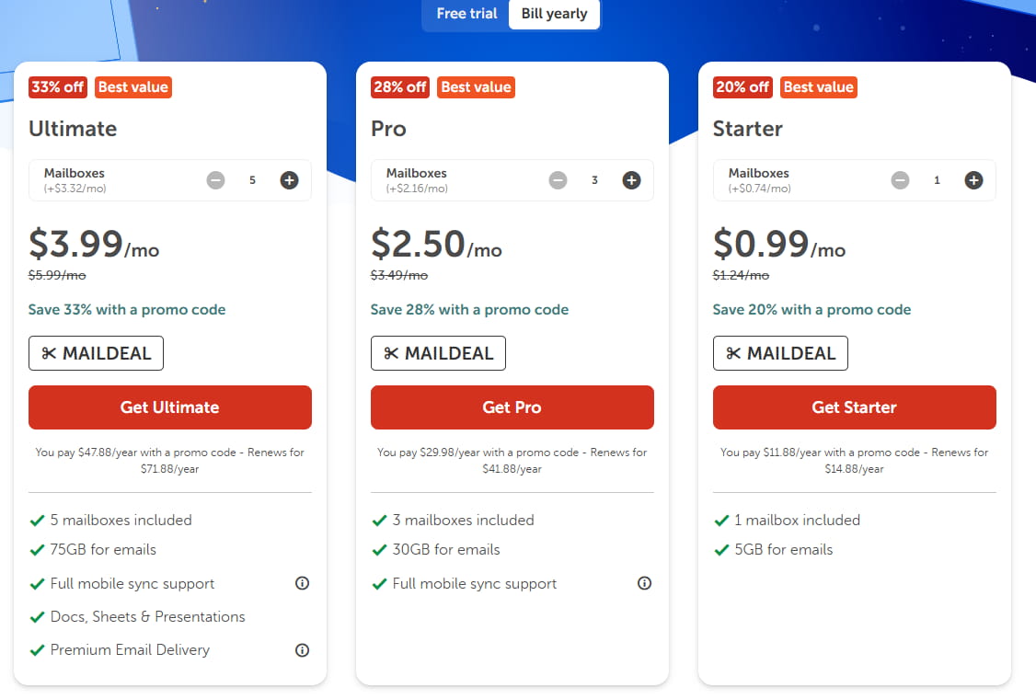The height and width of the screenshot is (699, 1036).
Task: Copy MAILDEAL promo code in Pro card
Action: click(438, 353)
